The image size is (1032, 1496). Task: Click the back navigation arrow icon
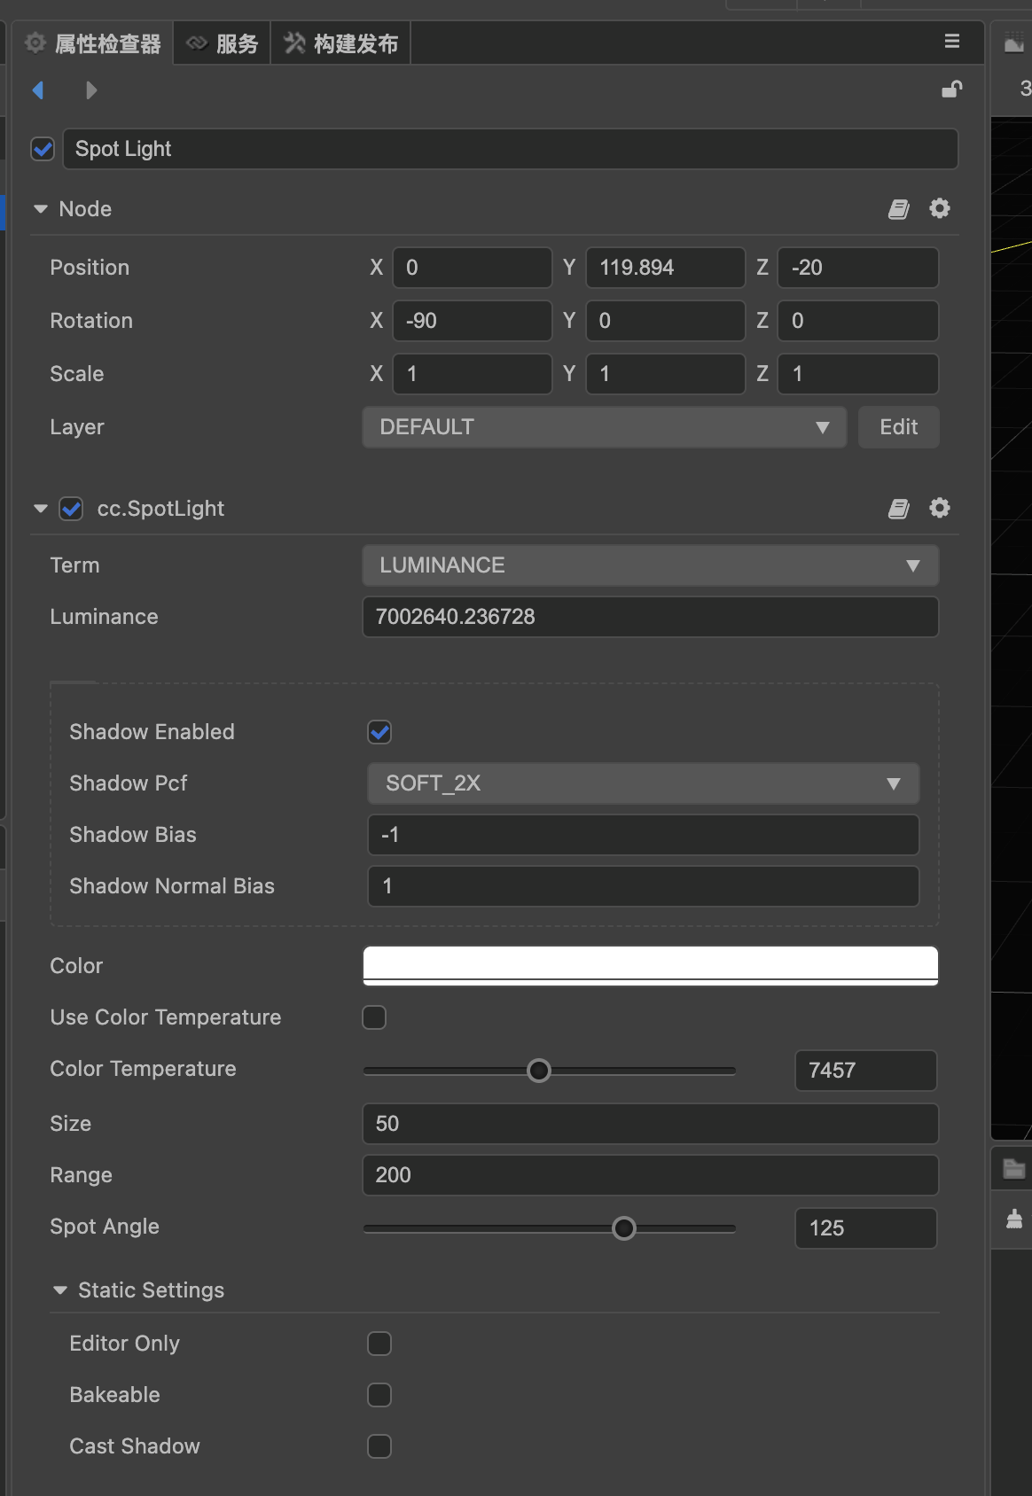coord(38,90)
